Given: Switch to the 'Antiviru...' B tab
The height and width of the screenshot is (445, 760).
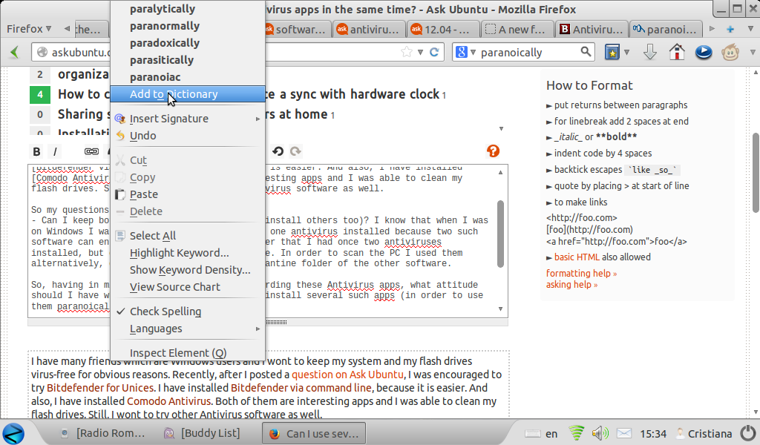Looking at the screenshot, I should (x=592, y=30).
